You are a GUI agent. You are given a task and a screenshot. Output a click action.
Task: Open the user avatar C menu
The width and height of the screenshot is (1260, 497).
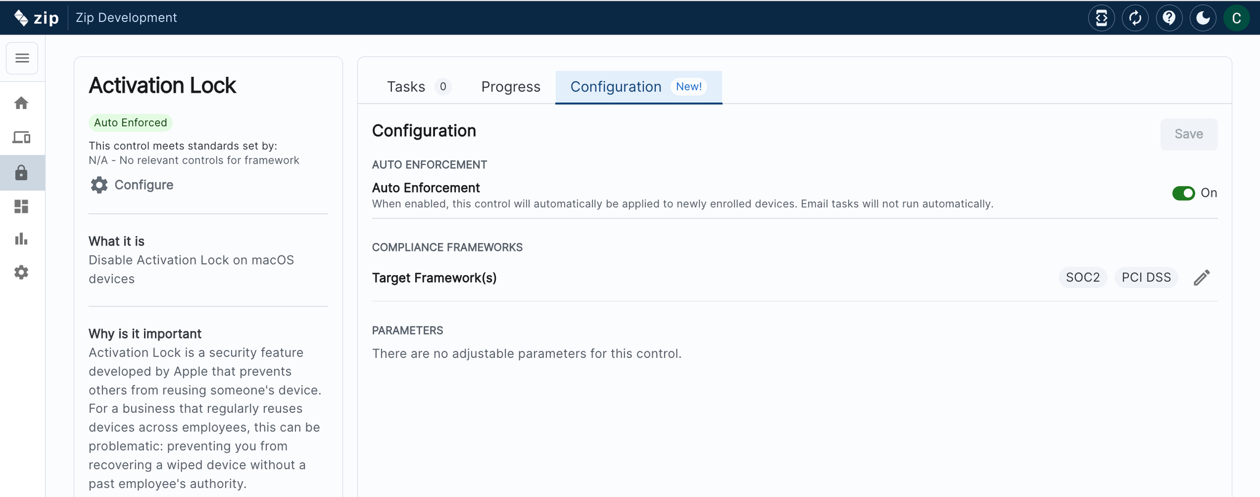[1236, 18]
